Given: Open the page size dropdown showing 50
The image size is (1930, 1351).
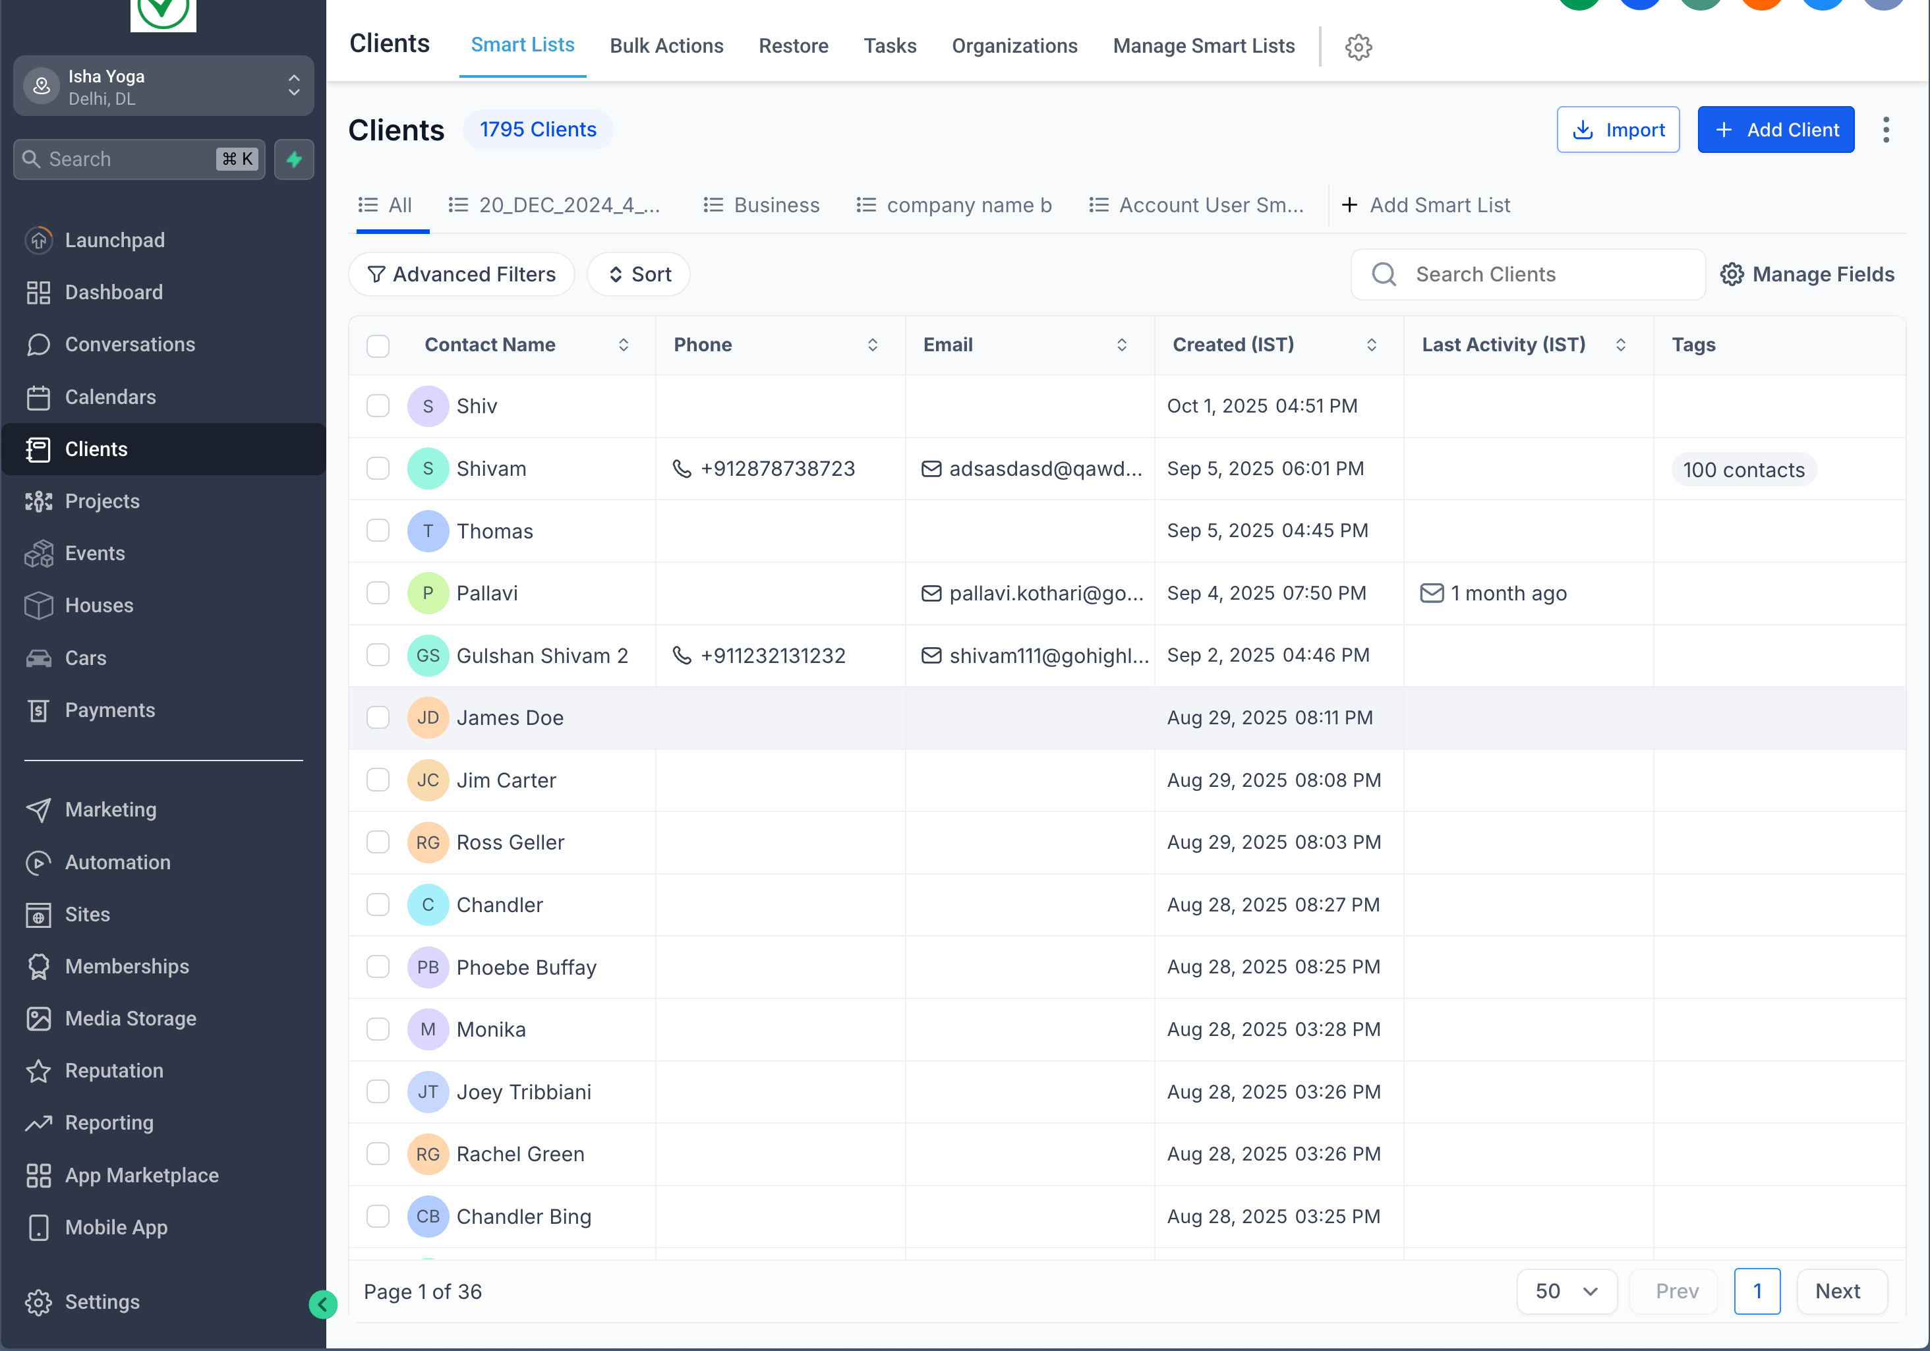Looking at the screenshot, I should (1565, 1291).
